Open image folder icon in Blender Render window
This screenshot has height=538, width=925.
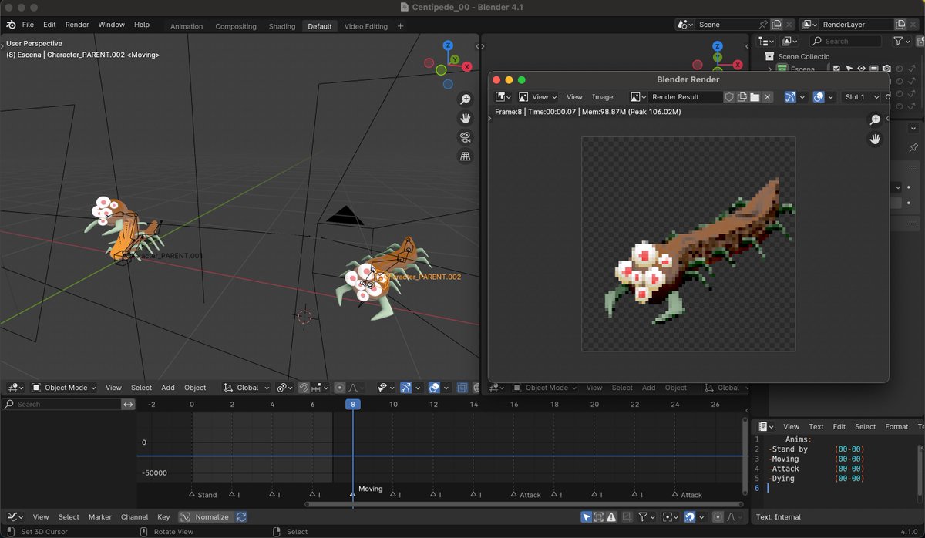tap(755, 97)
